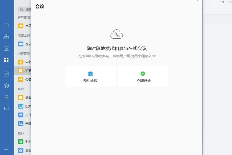232x155 pixels.
Task: Open the blue 企业 mail app icon
Action: tap(21, 44)
